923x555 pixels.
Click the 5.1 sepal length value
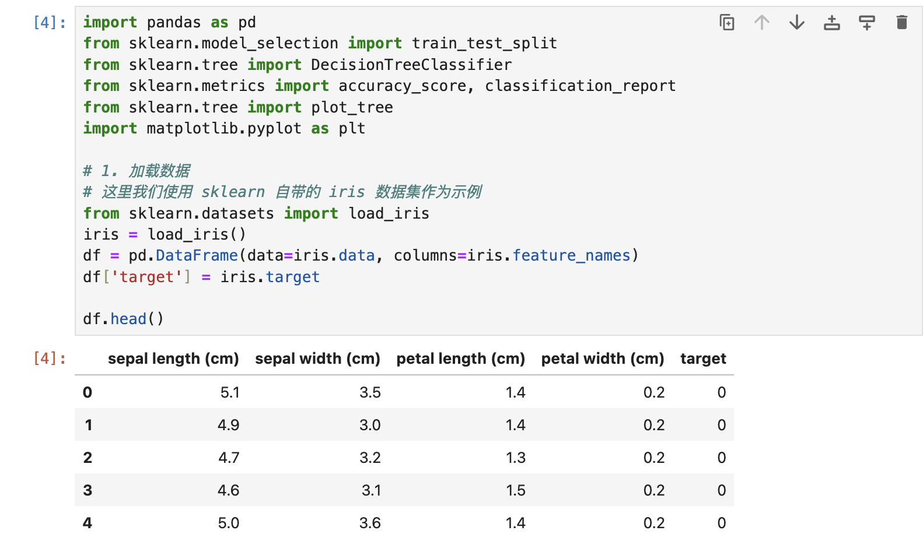(230, 392)
